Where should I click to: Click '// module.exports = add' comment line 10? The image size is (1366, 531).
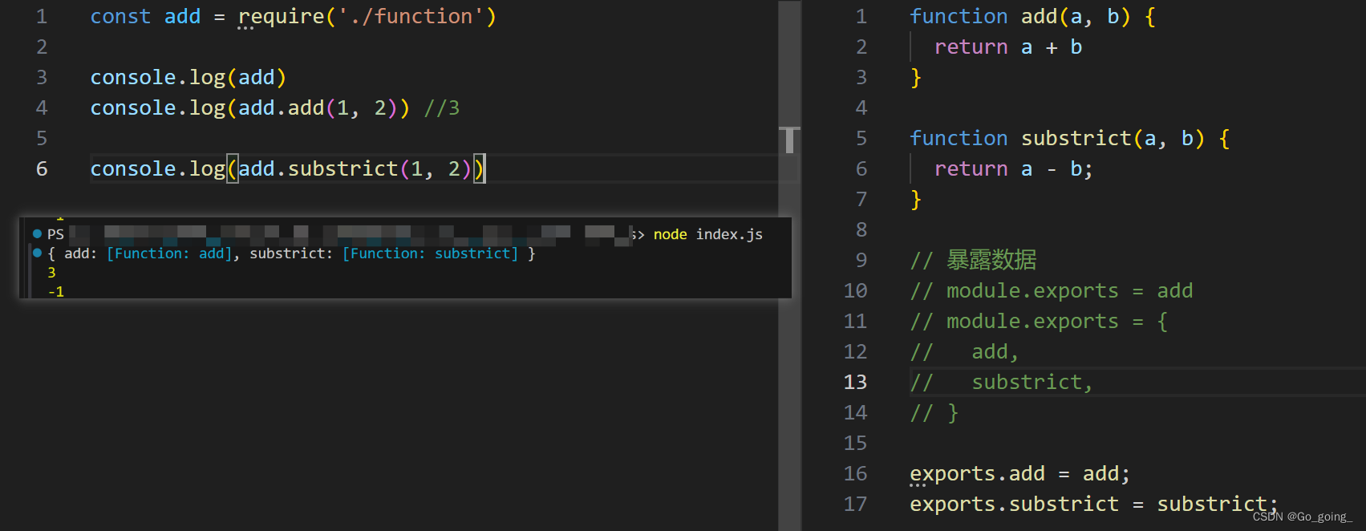point(1052,291)
